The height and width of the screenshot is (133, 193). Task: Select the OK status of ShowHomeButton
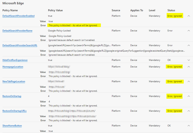[169, 126]
